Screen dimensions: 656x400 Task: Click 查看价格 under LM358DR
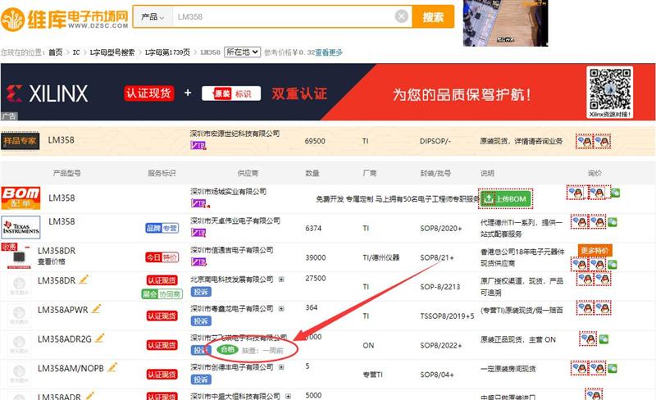point(52,261)
